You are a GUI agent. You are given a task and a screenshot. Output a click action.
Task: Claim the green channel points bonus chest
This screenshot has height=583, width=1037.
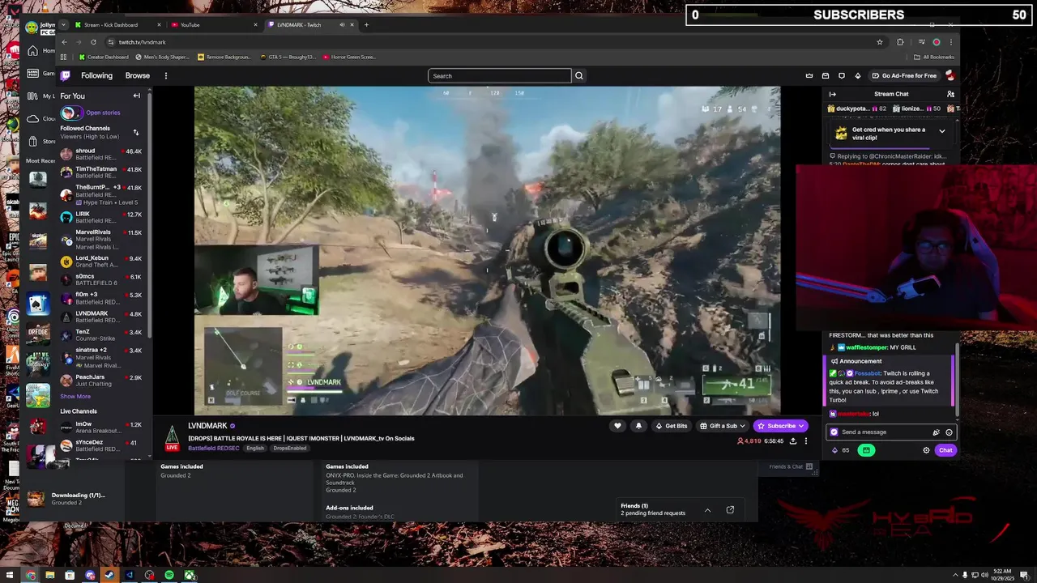866,450
